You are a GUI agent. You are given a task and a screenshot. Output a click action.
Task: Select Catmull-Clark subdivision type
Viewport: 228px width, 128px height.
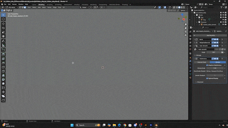[x=202, y=62]
